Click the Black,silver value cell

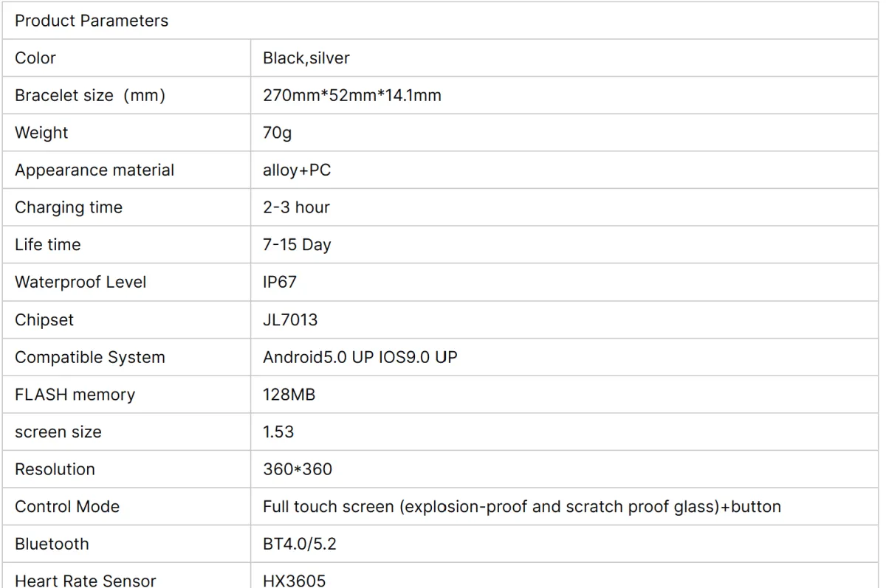pos(564,58)
